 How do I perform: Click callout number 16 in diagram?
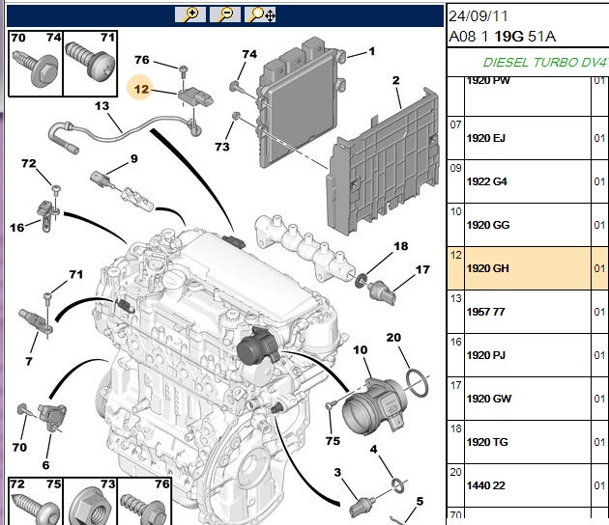point(17,228)
